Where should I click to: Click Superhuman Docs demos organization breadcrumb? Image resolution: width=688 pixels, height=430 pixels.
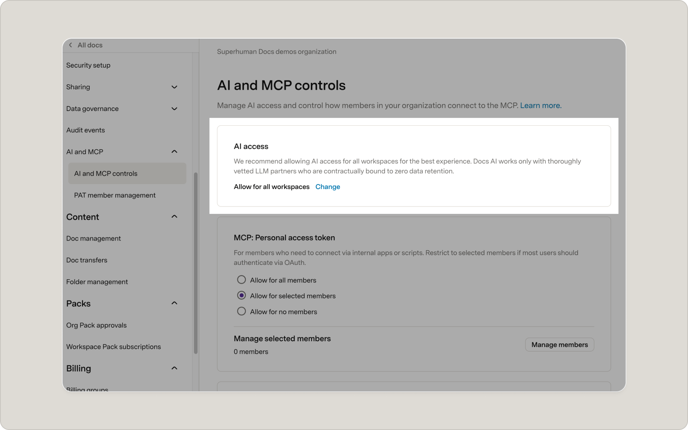[x=276, y=52]
